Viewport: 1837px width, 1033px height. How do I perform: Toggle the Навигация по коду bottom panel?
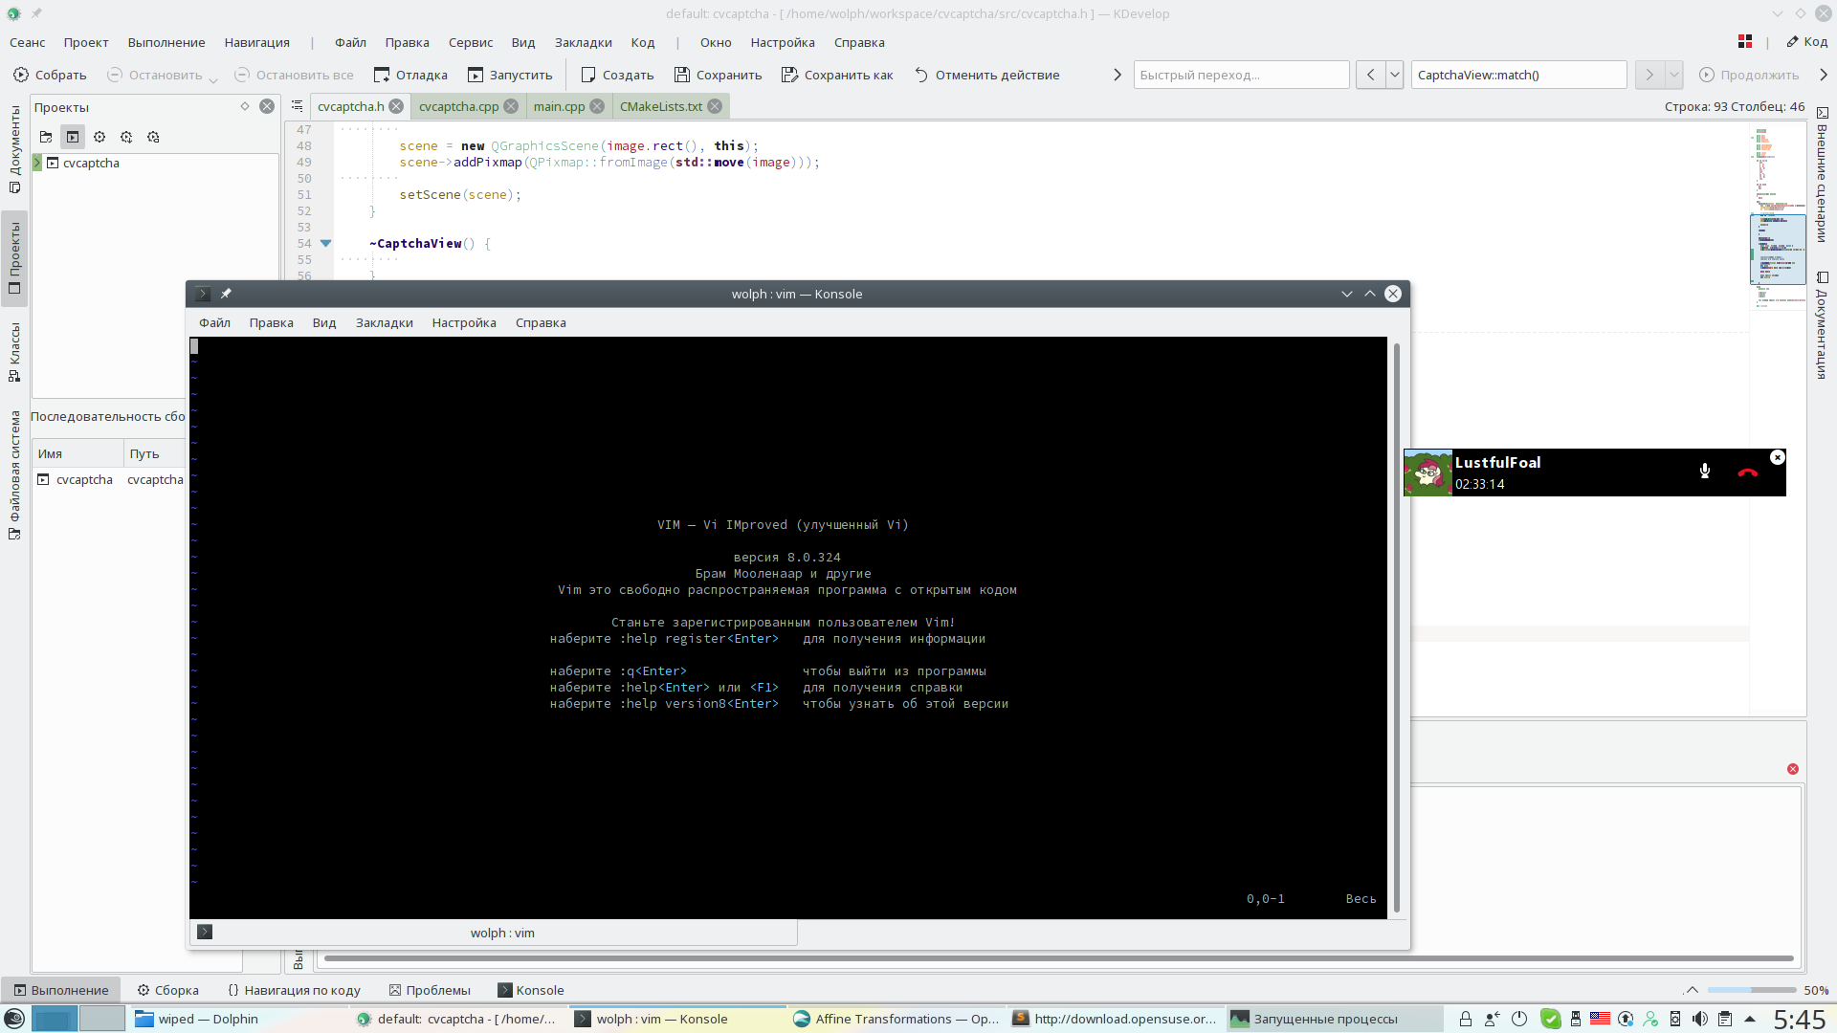tap(295, 990)
